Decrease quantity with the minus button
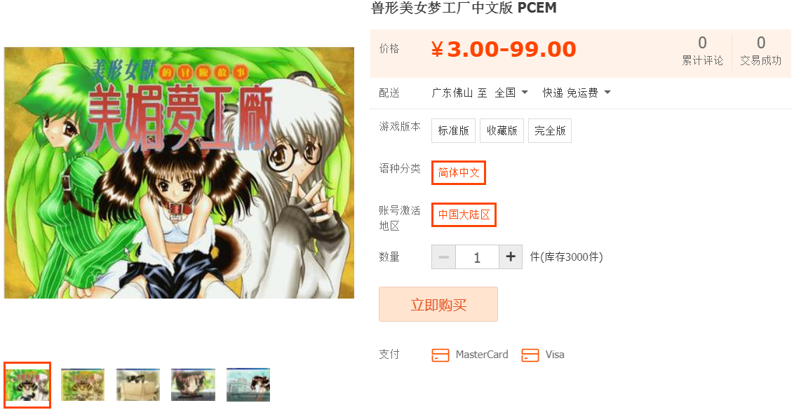794x410 pixels. tap(443, 257)
